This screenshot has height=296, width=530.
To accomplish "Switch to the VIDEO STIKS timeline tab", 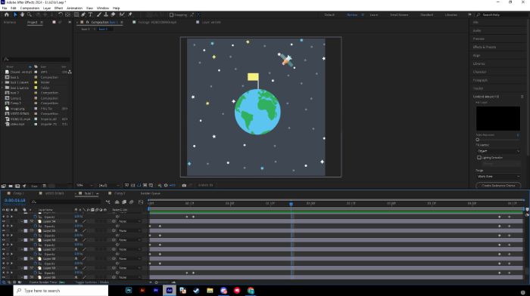I will [55, 193].
